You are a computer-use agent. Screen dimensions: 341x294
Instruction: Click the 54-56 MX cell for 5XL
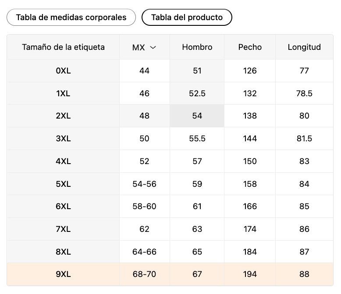(144, 184)
